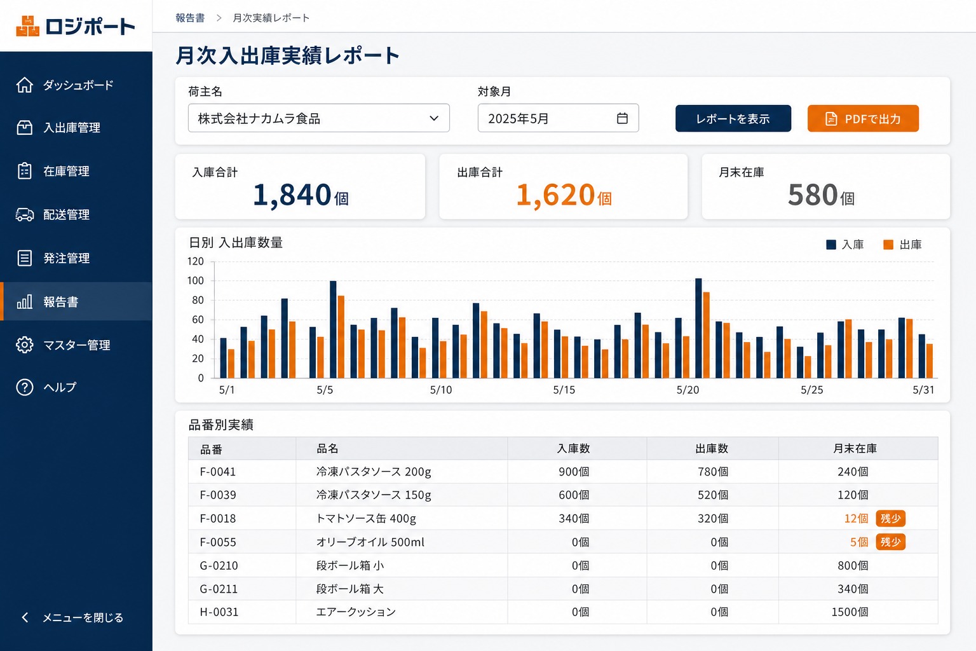
Task: Click the ロジポート logo icon
Action: click(27, 26)
